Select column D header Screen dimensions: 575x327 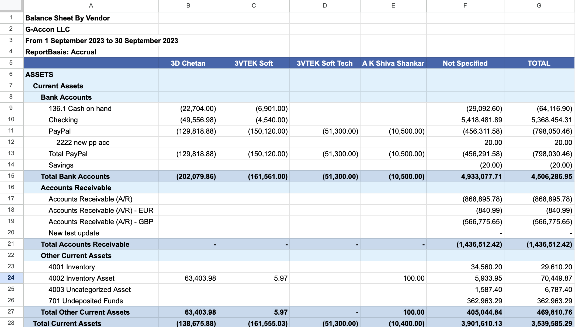(x=325, y=6)
